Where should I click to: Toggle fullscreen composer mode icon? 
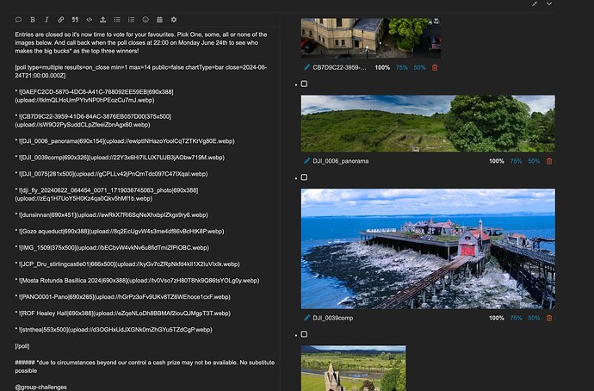click(535, 3)
